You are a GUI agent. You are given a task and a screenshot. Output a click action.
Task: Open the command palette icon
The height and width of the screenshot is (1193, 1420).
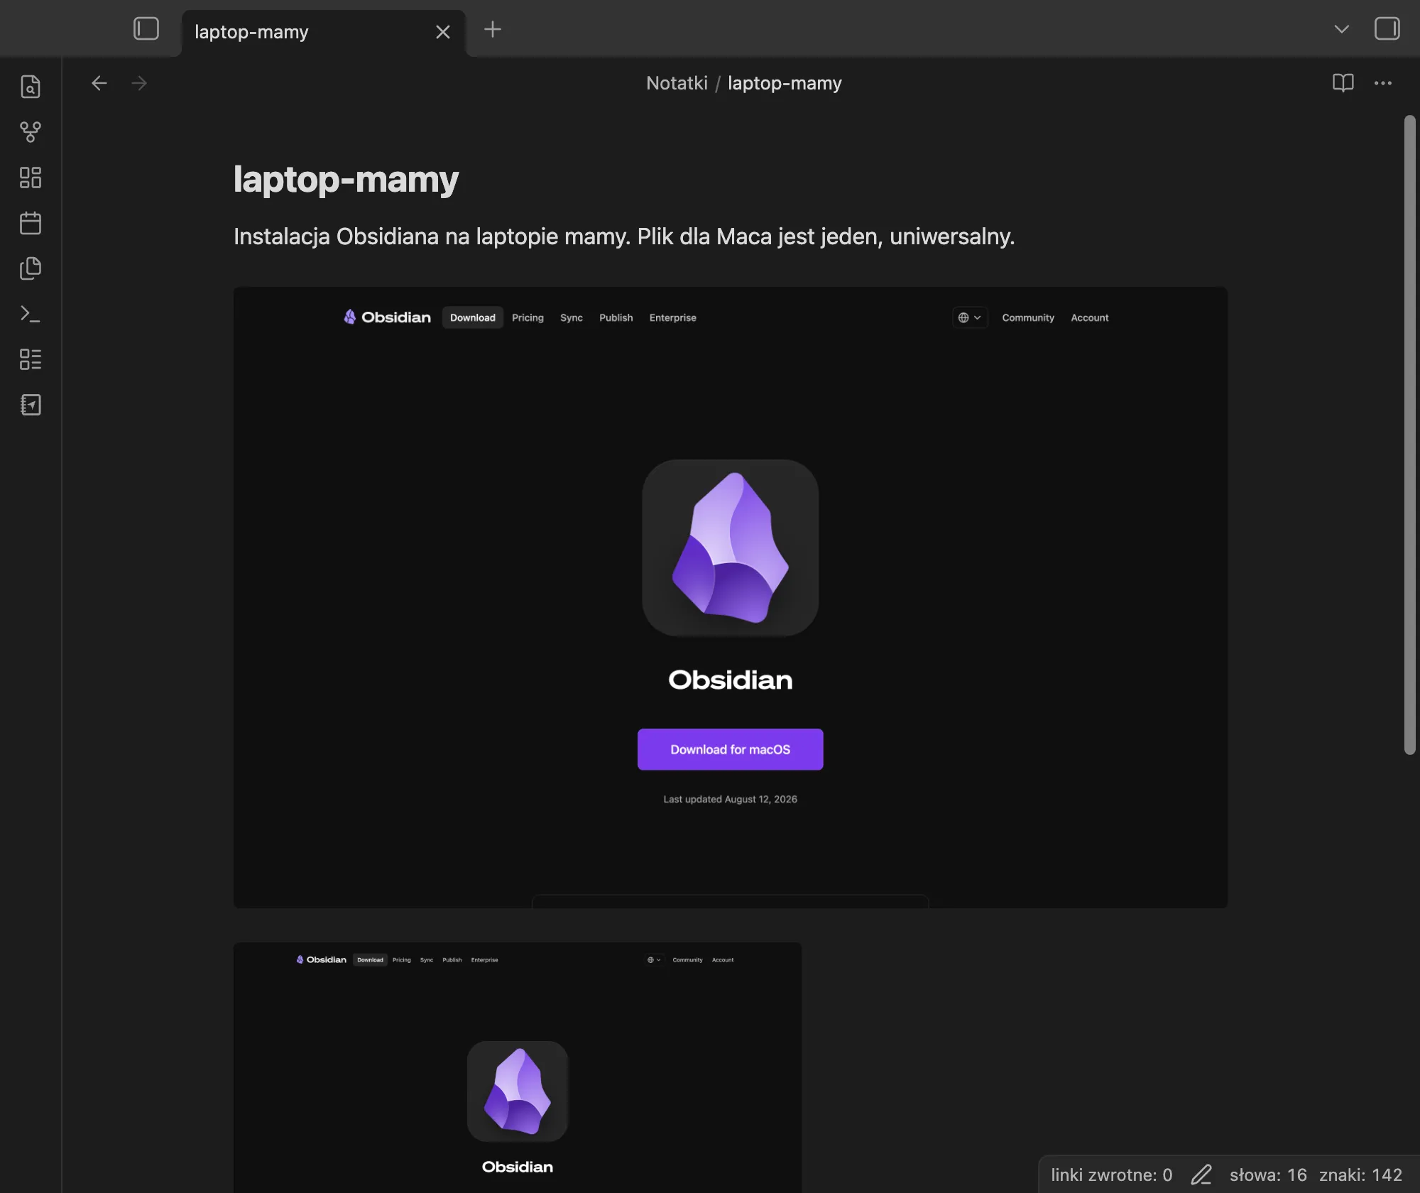[31, 313]
